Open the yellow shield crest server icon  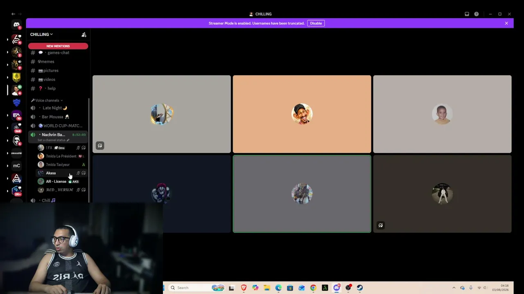pos(16,77)
